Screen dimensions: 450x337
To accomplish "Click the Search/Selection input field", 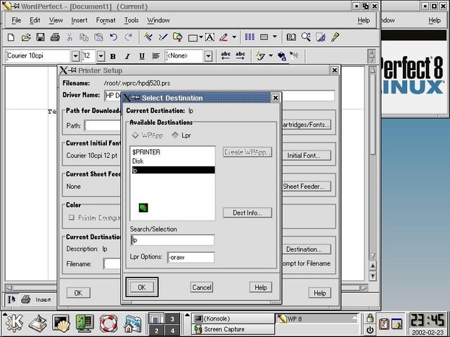I will 172,240.
